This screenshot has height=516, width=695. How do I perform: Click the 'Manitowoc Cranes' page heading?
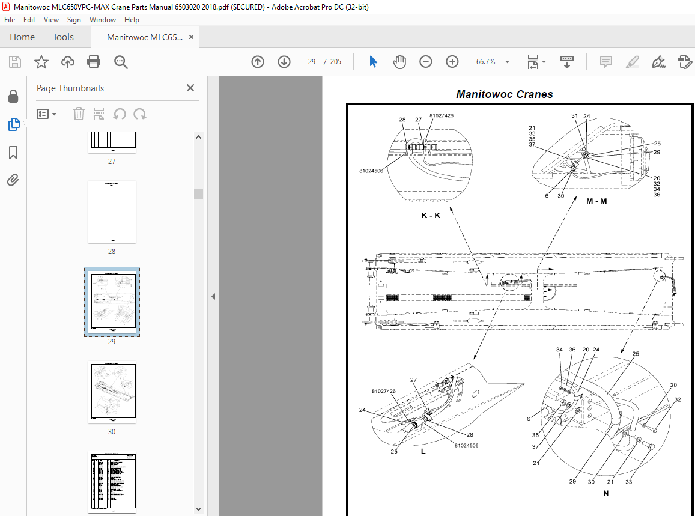tap(505, 94)
